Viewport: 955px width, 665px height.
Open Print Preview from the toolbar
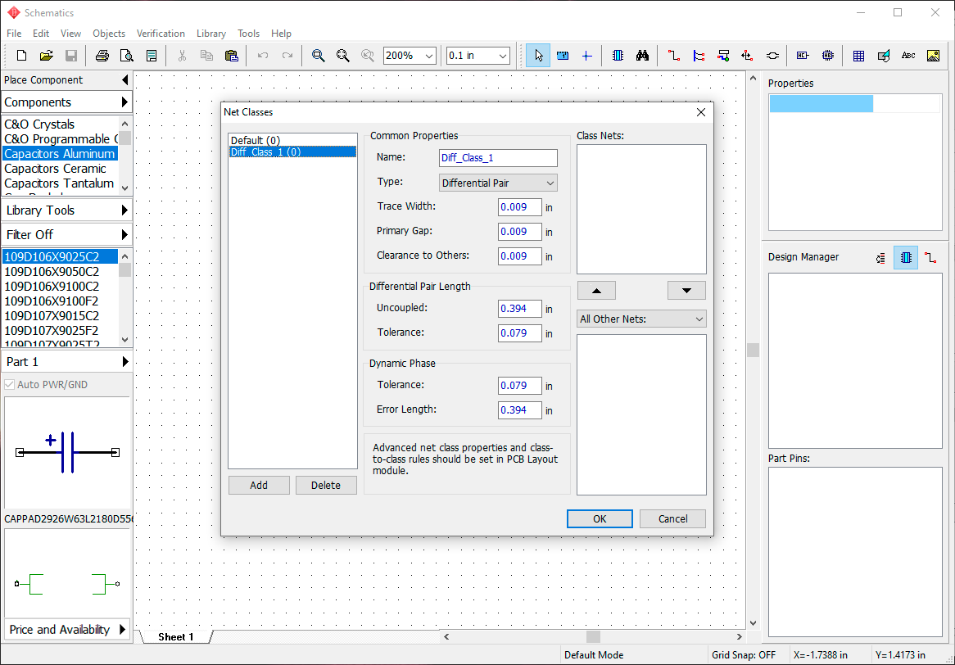tap(127, 56)
